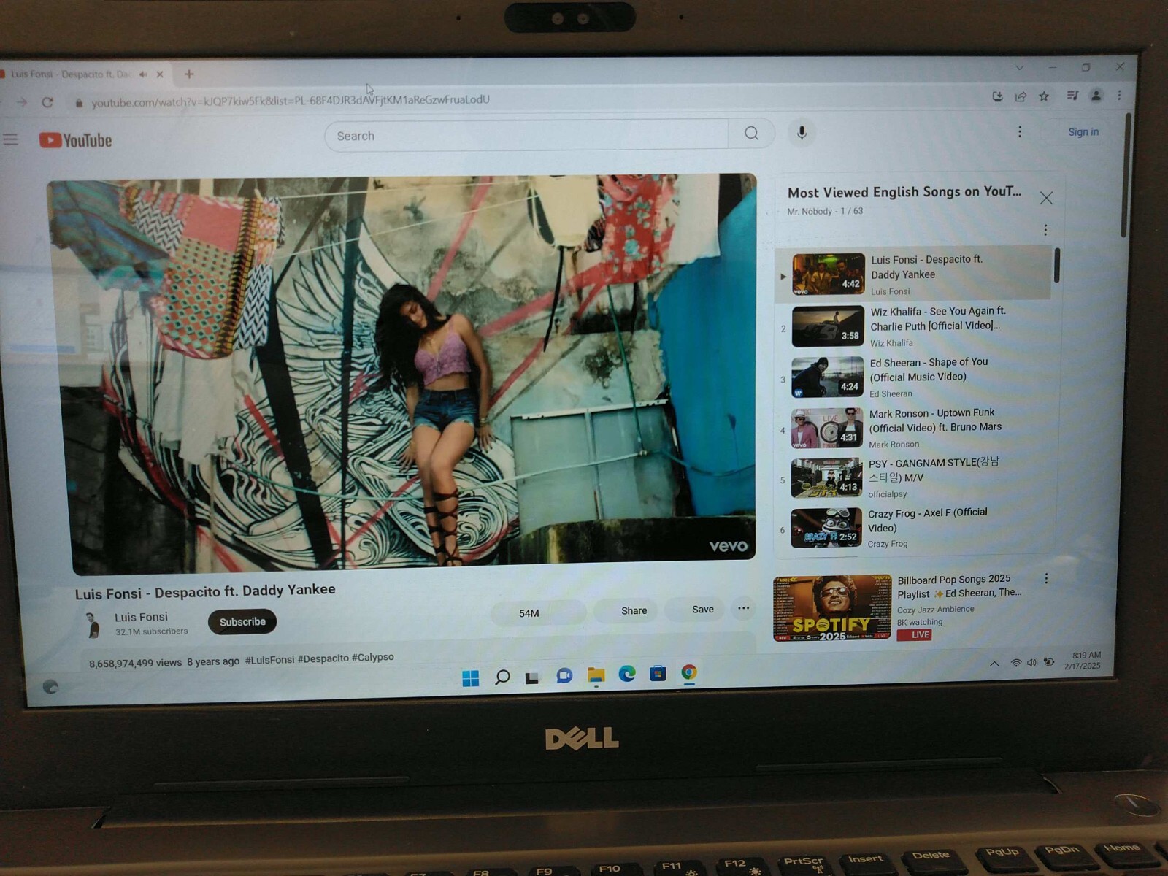
Task: Open the Chrome media controls icon
Action: pyautogui.click(x=1072, y=96)
